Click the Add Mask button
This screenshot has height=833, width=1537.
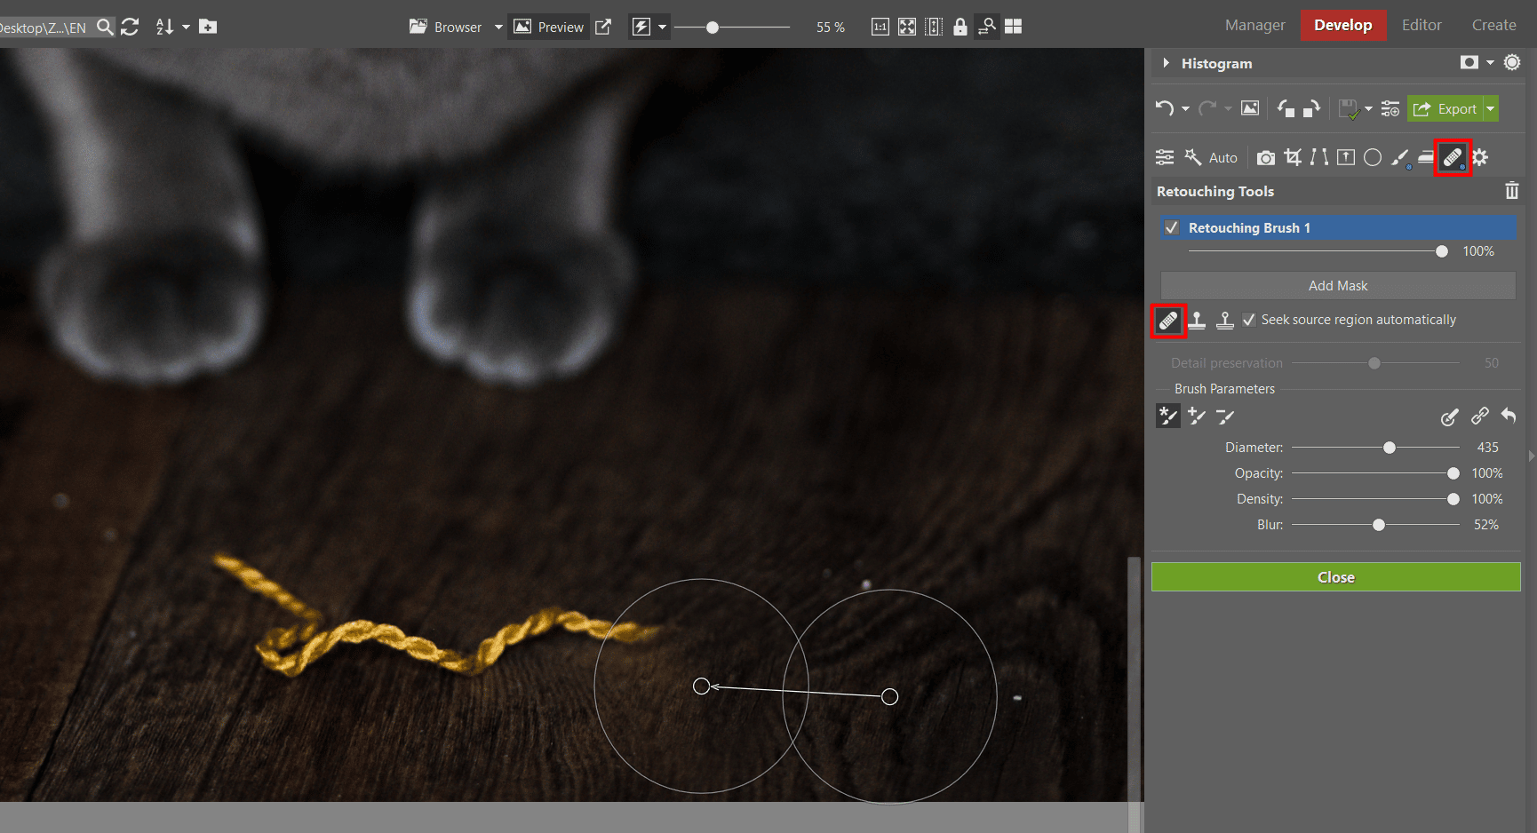(x=1337, y=286)
